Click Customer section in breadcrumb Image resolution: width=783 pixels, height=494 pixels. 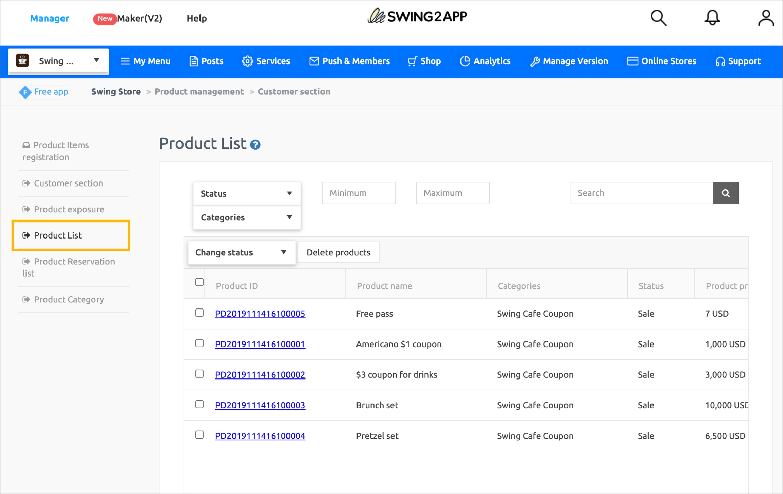click(x=294, y=92)
